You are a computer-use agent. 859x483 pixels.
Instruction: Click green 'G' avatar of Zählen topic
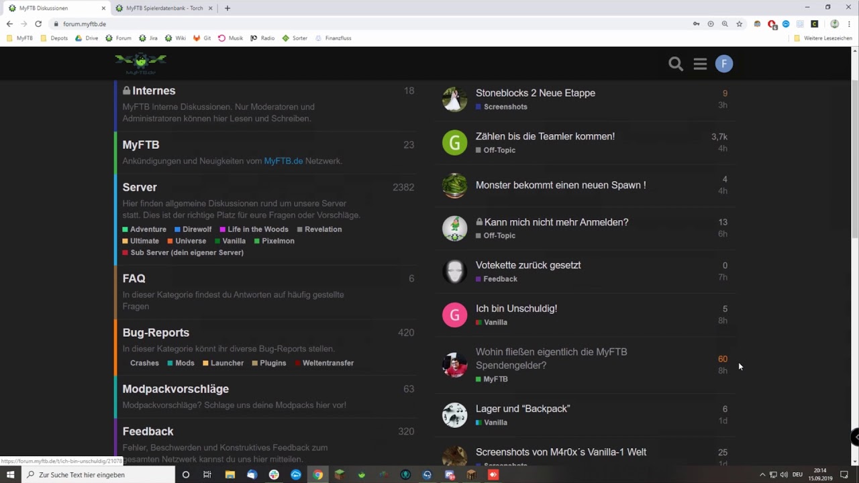point(454,142)
